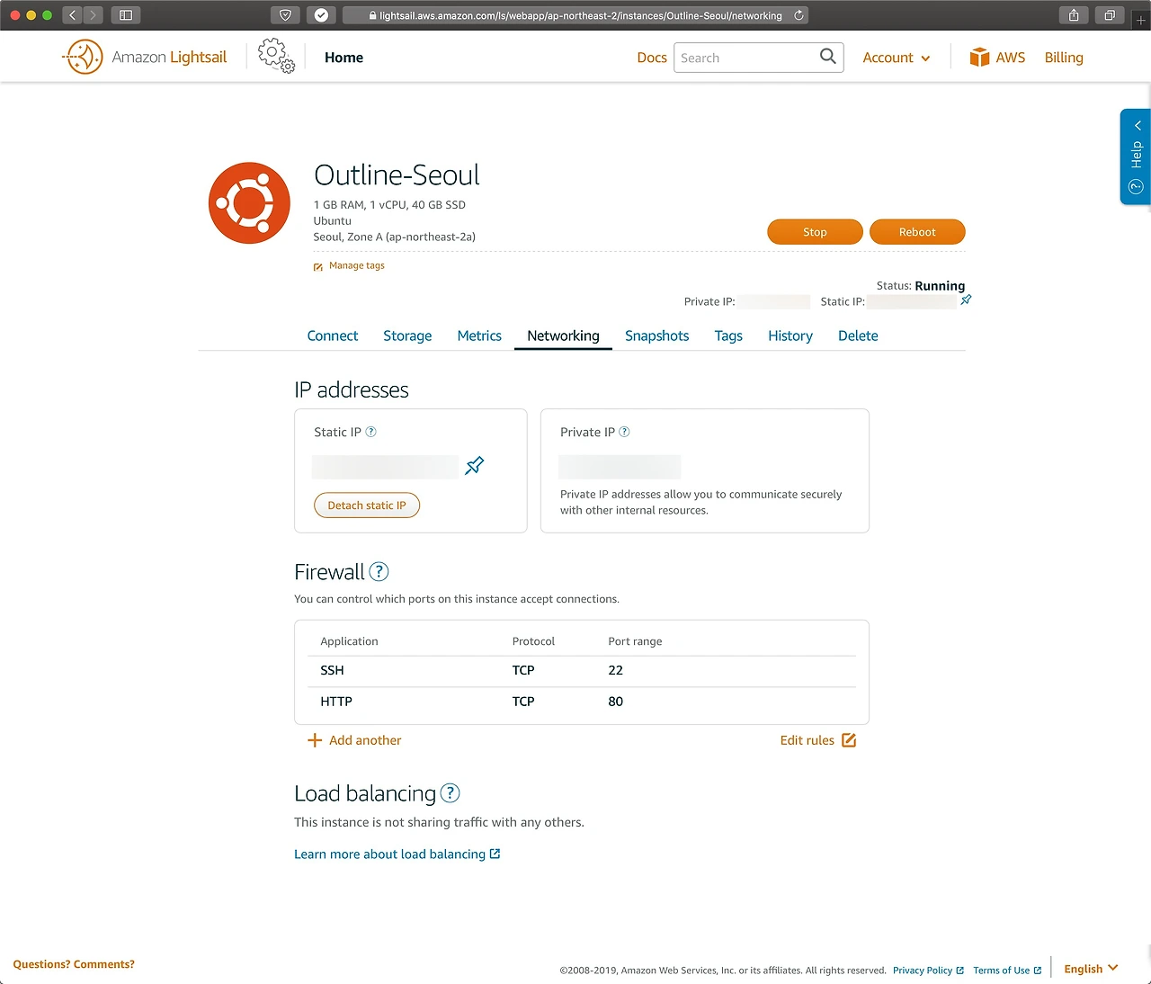
Task: Open a new tab with the plus button
Action: pyautogui.click(x=1141, y=20)
